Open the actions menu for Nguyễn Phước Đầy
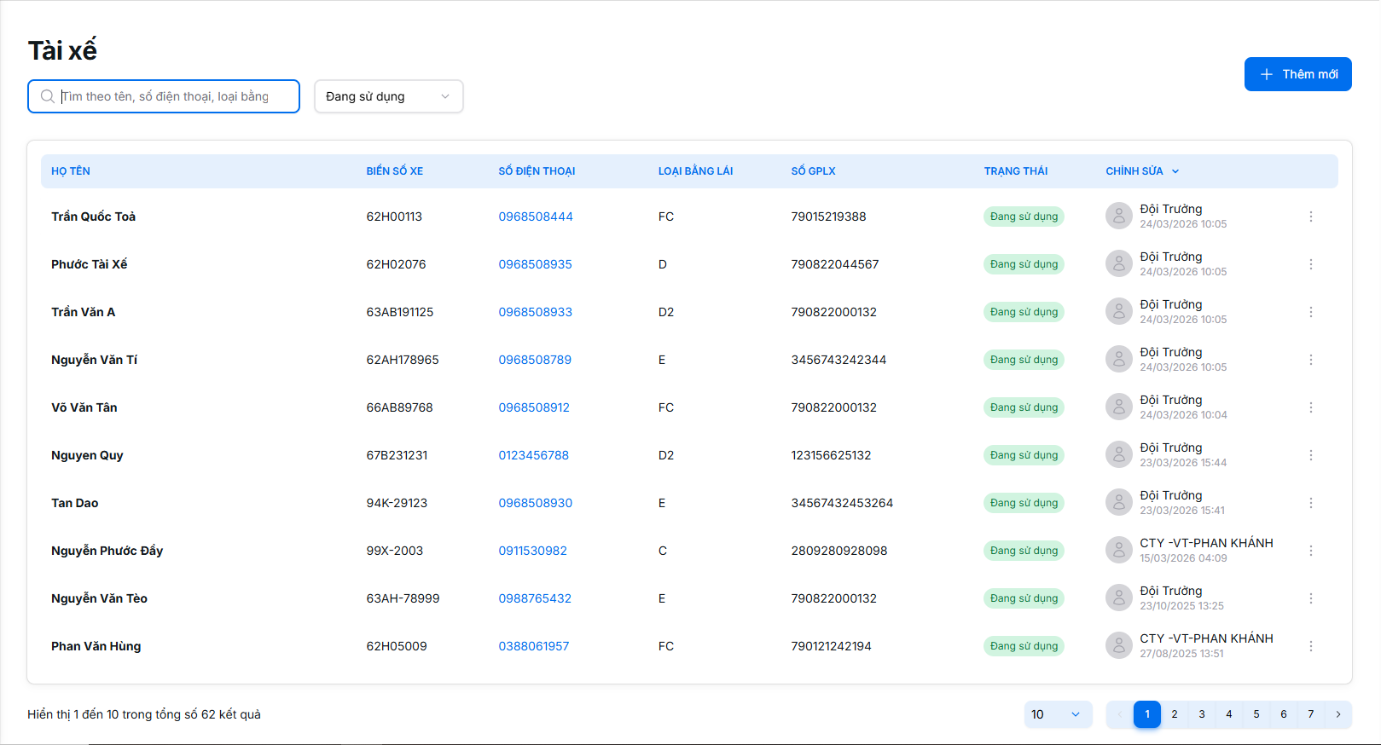 coord(1310,551)
